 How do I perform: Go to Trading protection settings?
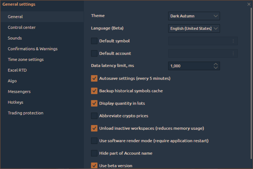point(25,113)
